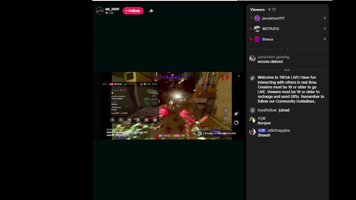Image resolution: width=356 pixels, height=200 pixels.
Task: Click the share arrow icon
Action: tap(151, 11)
